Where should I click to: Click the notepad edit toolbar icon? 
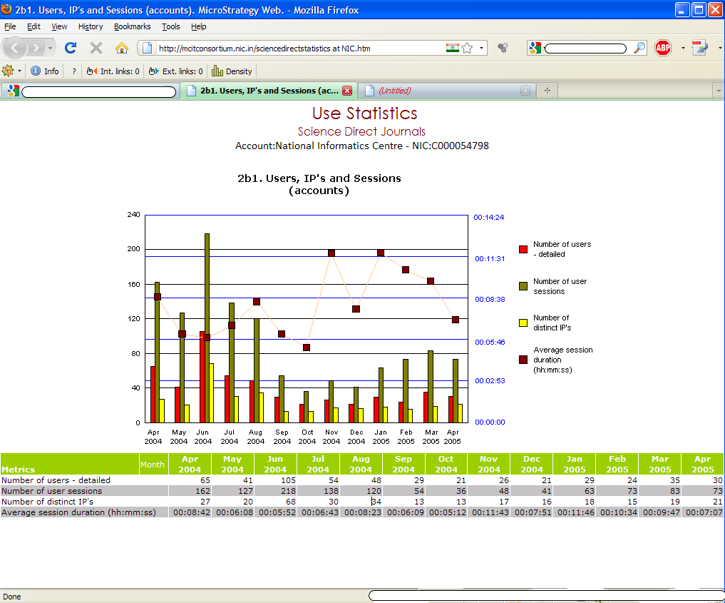coord(699,48)
